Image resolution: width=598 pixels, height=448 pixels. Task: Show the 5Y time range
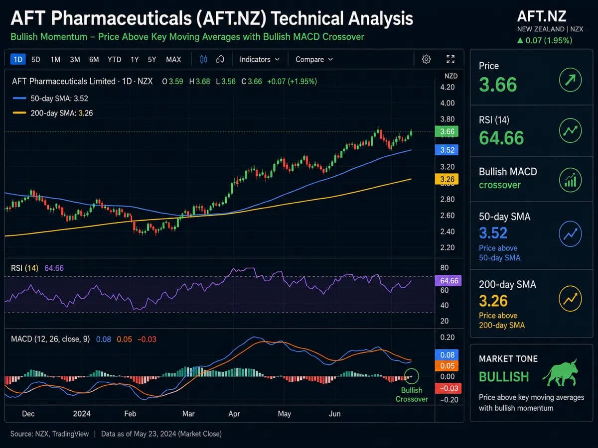[x=152, y=59]
